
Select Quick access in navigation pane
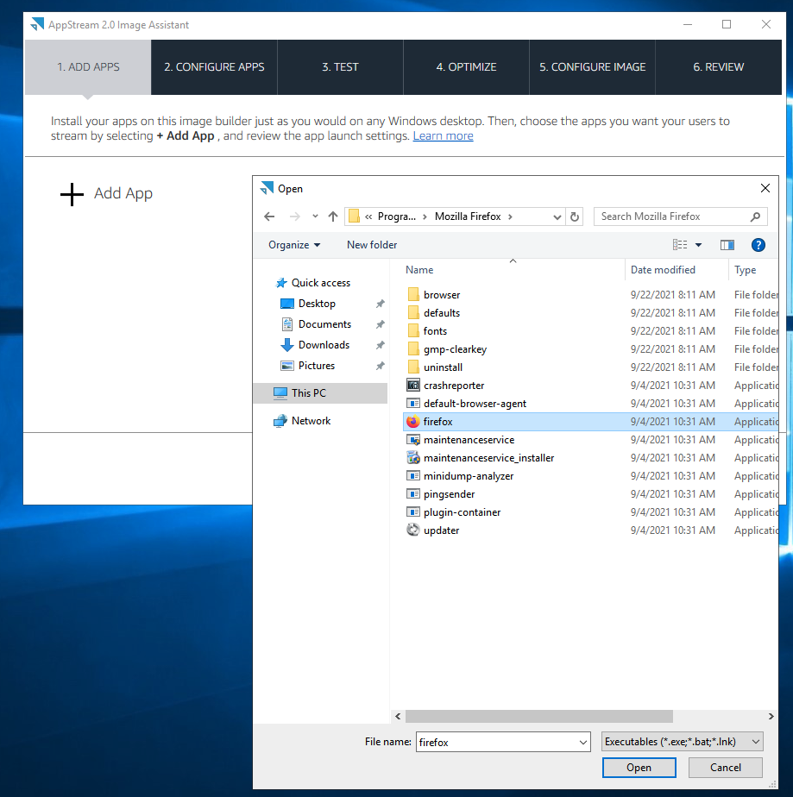320,283
